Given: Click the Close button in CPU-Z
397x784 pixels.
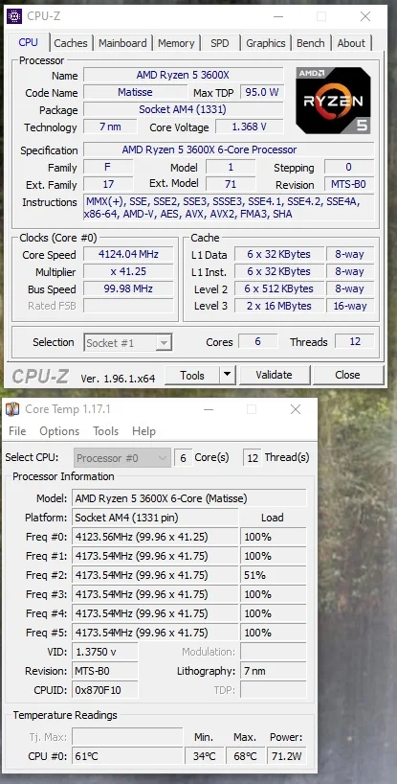Looking at the screenshot, I should (347, 375).
